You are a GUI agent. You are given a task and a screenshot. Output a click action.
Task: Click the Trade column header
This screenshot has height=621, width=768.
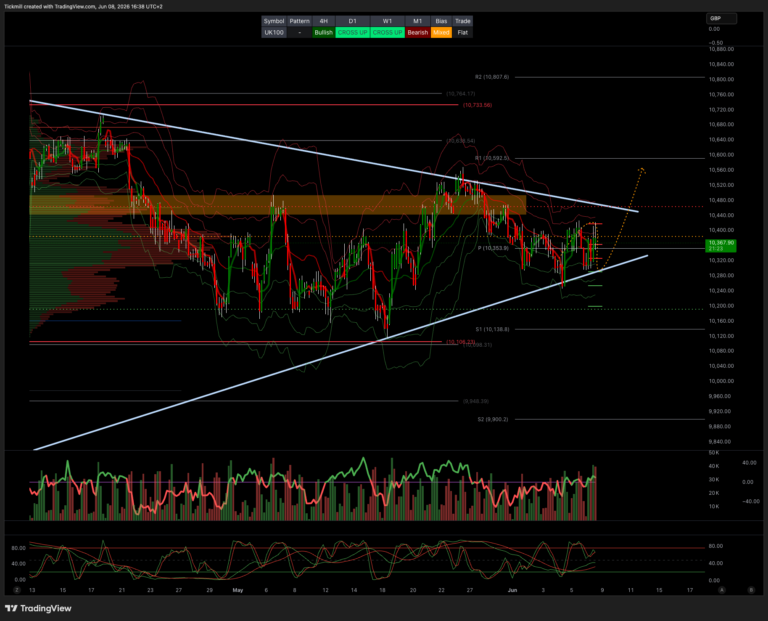tap(463, 21)
